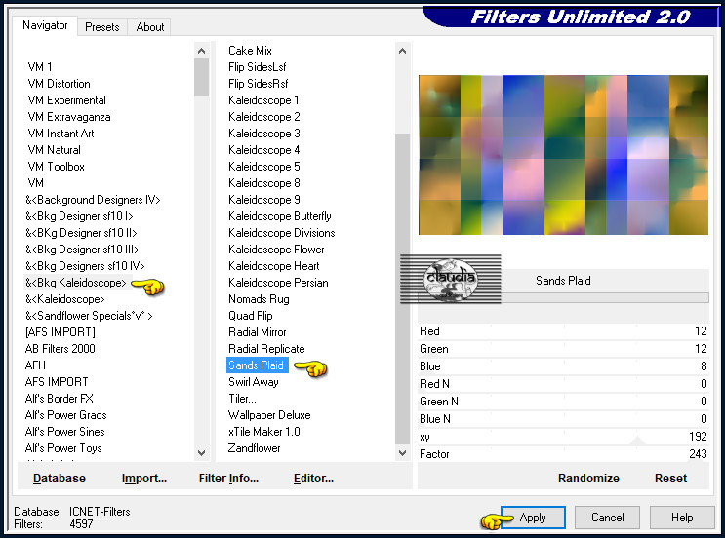Select Kaleidoscope Heart filter
The height and width of the screenshot is (538, 725).
[x=274, y=266]
